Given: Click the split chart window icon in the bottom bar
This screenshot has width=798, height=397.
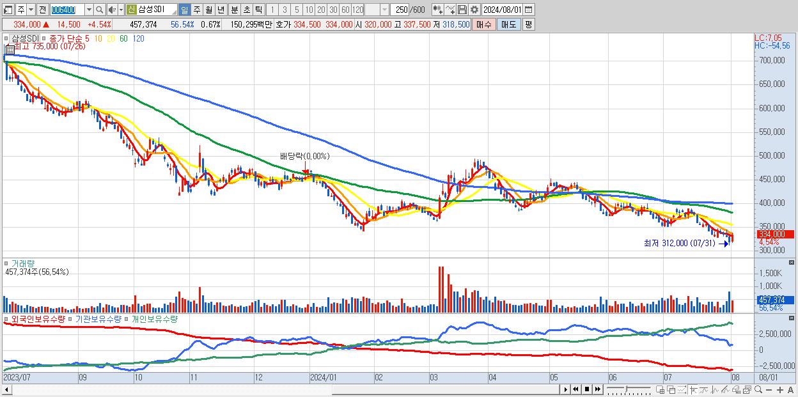Looking at the screenshot, I should click(660, 389).
